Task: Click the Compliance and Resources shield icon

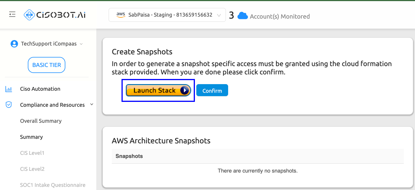Action: 9,105
